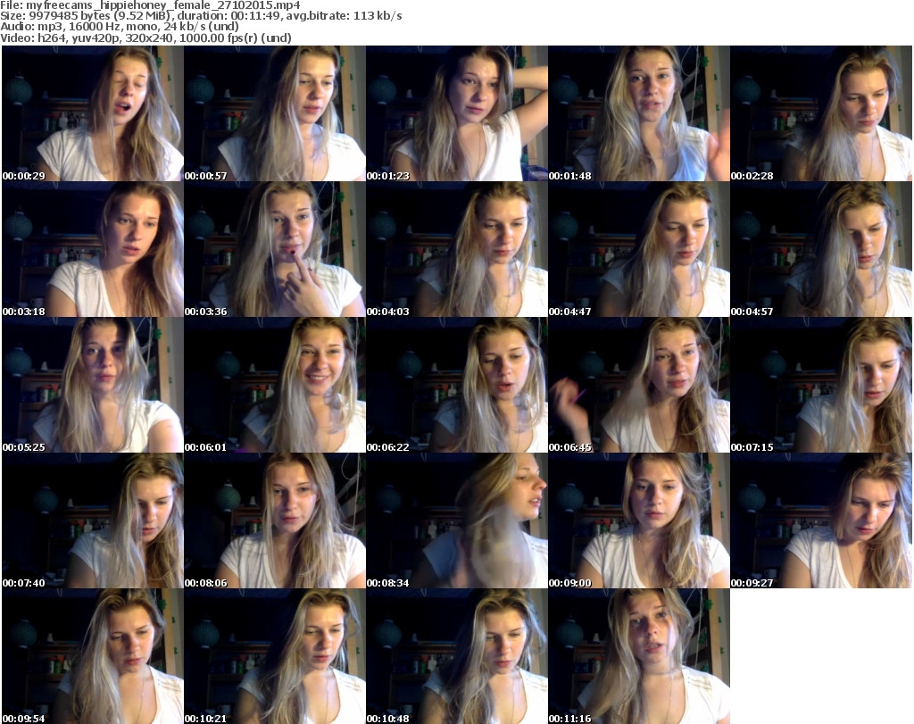Pick the 00:09:27 thumbnail
This screenshot has height=724, width=914.
[x=821, y=521]
